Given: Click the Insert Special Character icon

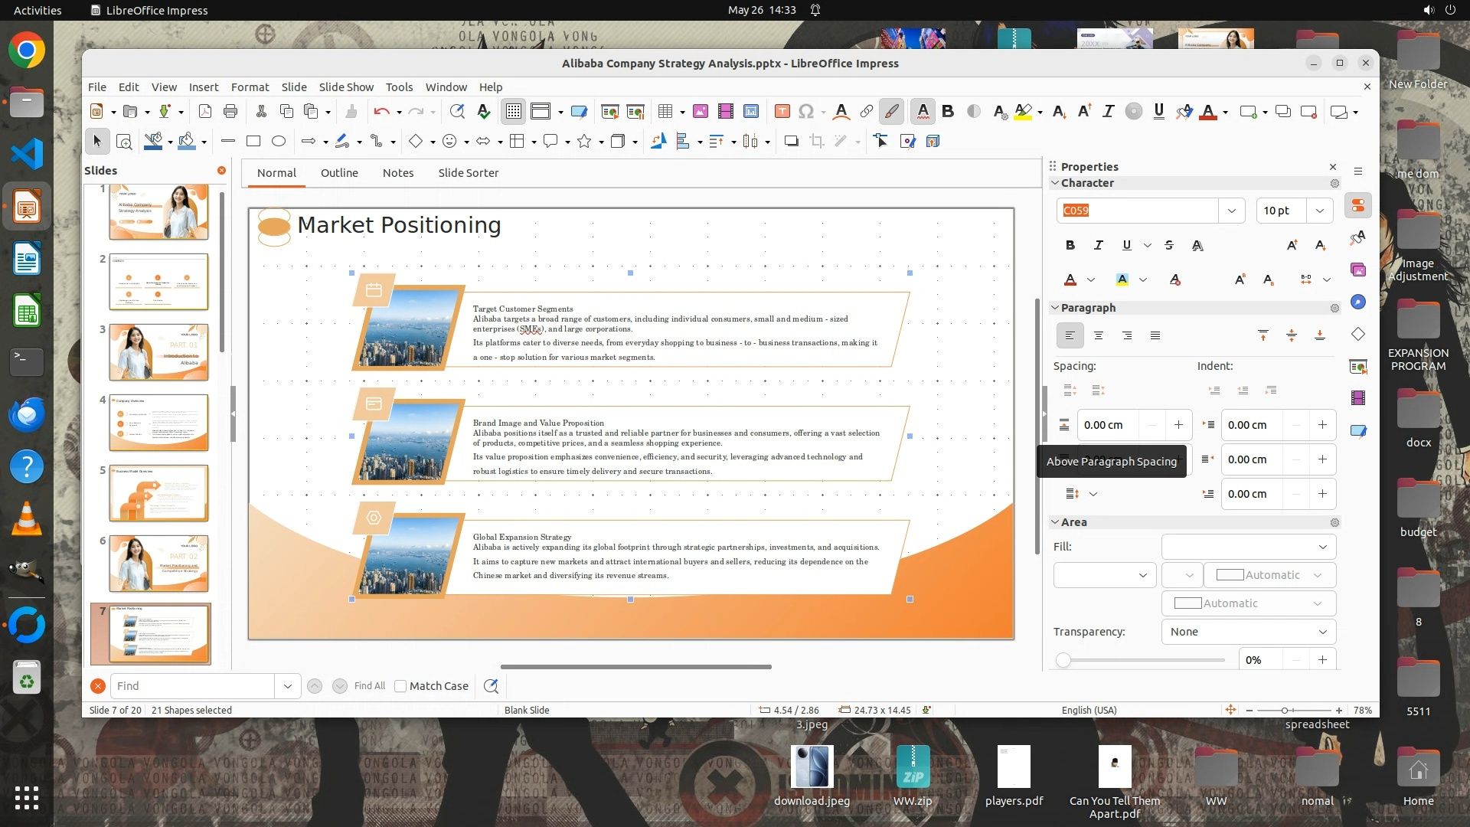Looking at the screenshot, I should pyautogui.click(x=806, y=112).
